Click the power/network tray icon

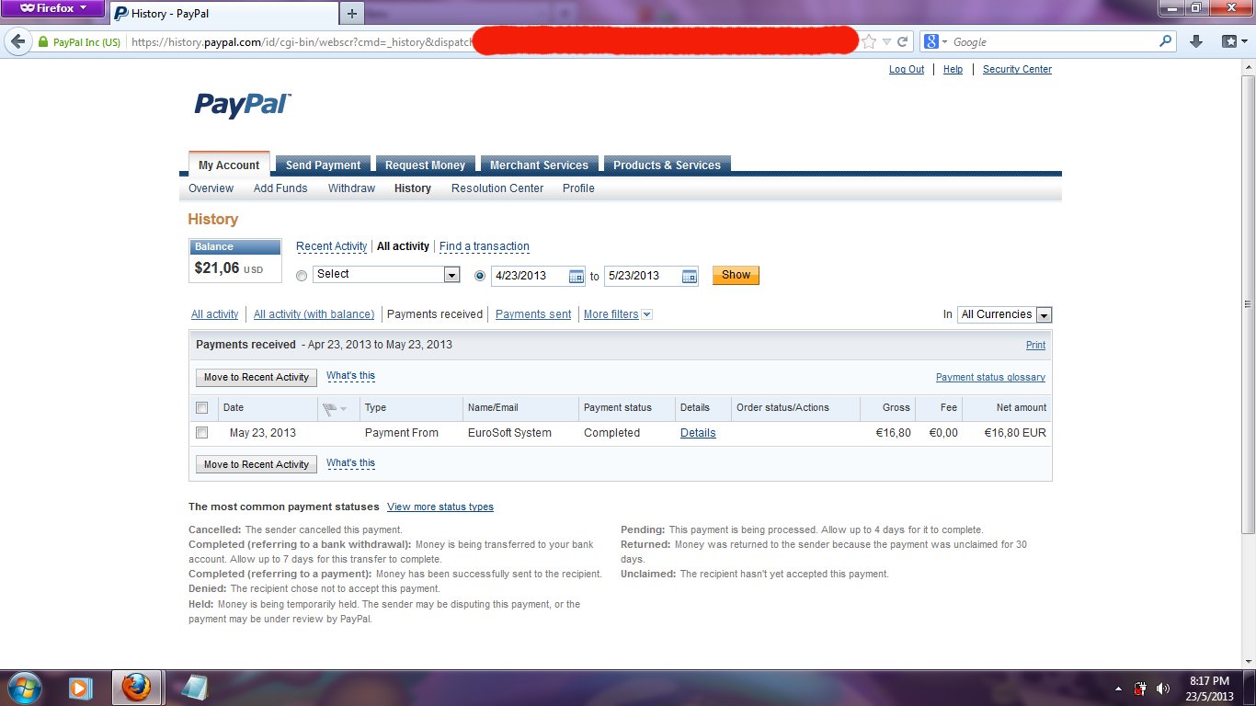click(x=1141, y=688)
